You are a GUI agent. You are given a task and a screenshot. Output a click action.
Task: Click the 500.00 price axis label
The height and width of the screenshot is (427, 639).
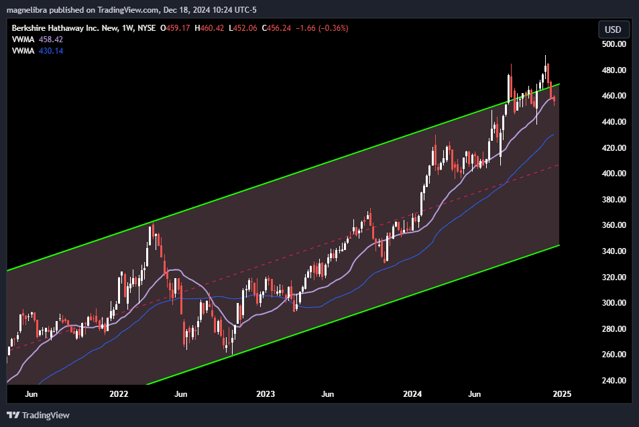[x=614, y=44]
